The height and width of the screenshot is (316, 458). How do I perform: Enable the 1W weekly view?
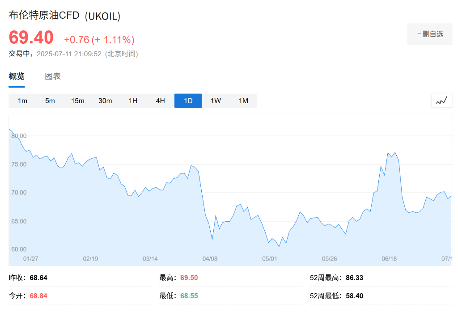[216, 101]
